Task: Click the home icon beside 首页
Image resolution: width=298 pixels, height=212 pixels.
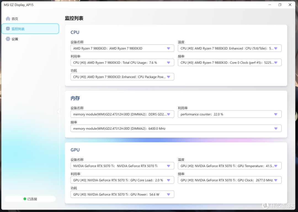Action: tap(8, 19)
